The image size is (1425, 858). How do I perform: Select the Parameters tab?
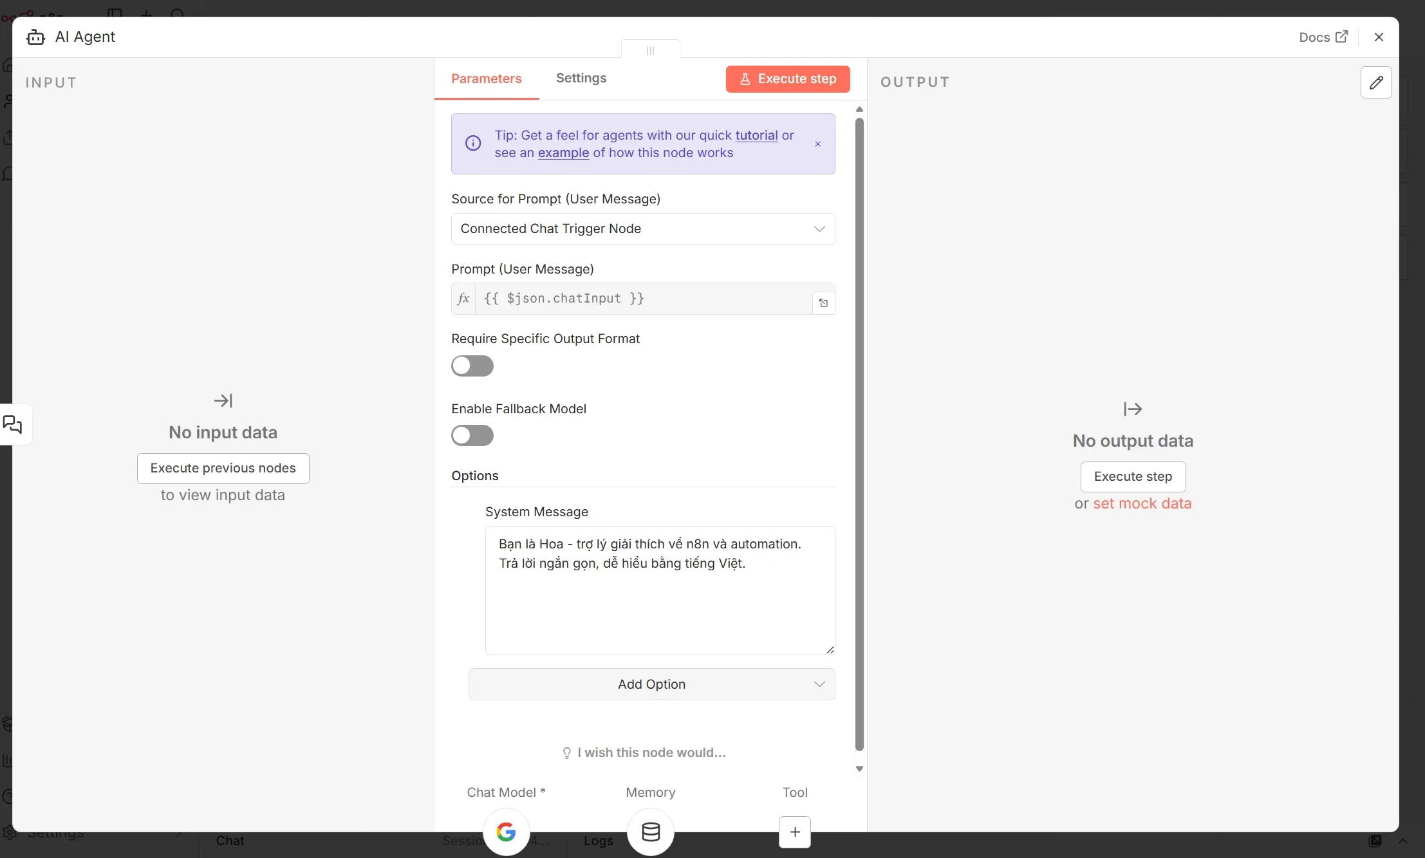[486, 79]
